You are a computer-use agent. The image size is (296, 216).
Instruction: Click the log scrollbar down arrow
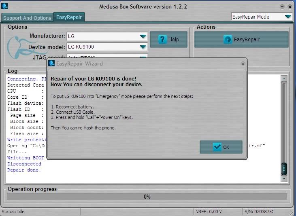click(284, 178)
